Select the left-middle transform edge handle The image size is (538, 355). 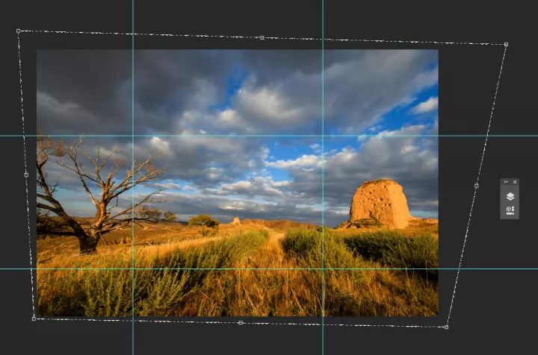26,175
